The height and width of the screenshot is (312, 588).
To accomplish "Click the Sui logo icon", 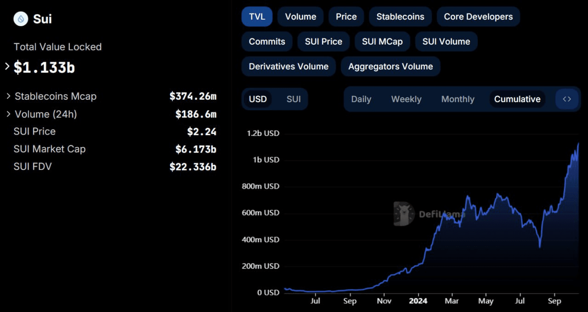I will 21,19.
